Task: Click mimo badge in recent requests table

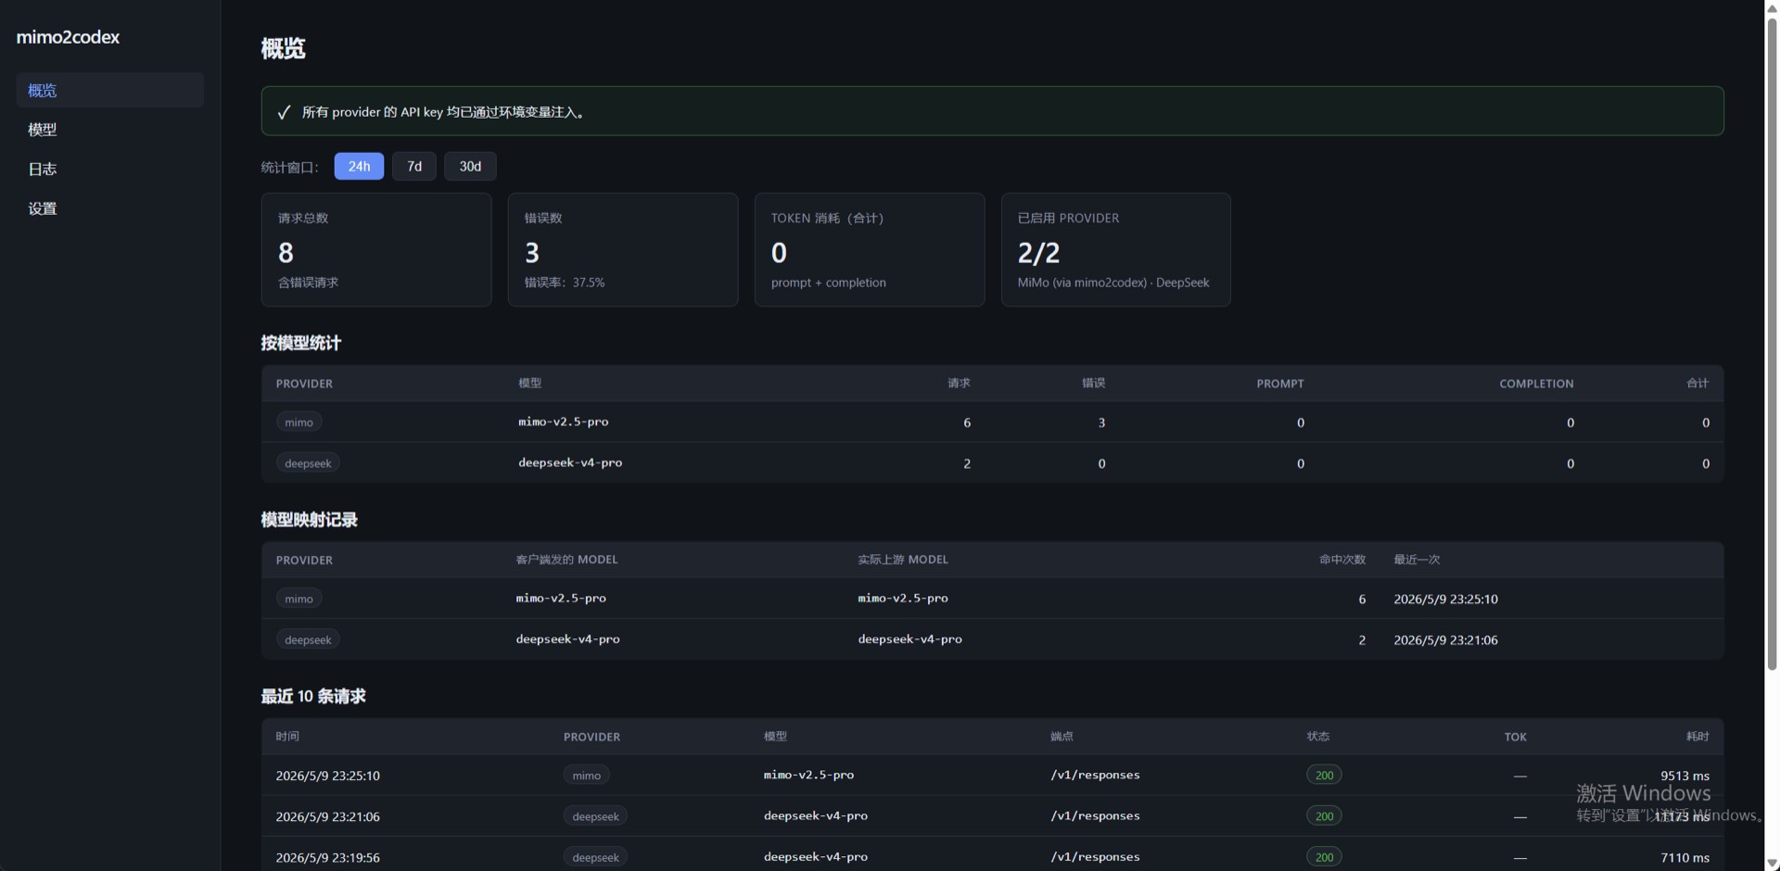Action: tap(586, 776)
